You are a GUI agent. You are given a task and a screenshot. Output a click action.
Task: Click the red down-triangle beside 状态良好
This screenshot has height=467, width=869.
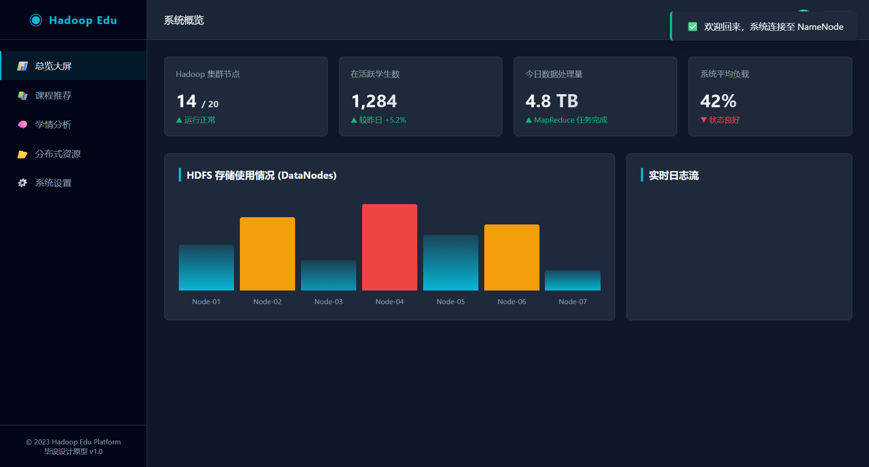click(703, 120)
